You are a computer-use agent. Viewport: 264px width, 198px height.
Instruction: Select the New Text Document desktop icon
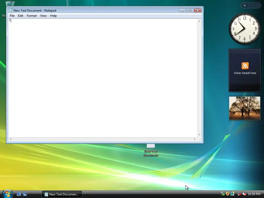pos(151,150)
